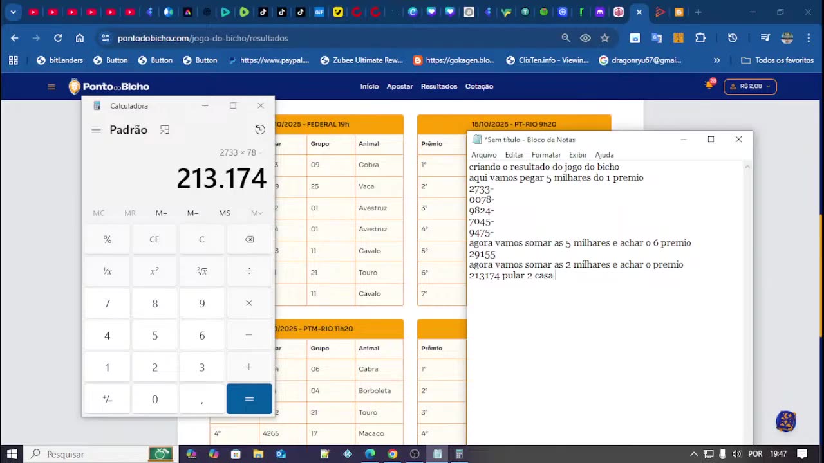Click the calculator C clear button
The width and height of the screenshot is (824, 463).
pos(201,239)
